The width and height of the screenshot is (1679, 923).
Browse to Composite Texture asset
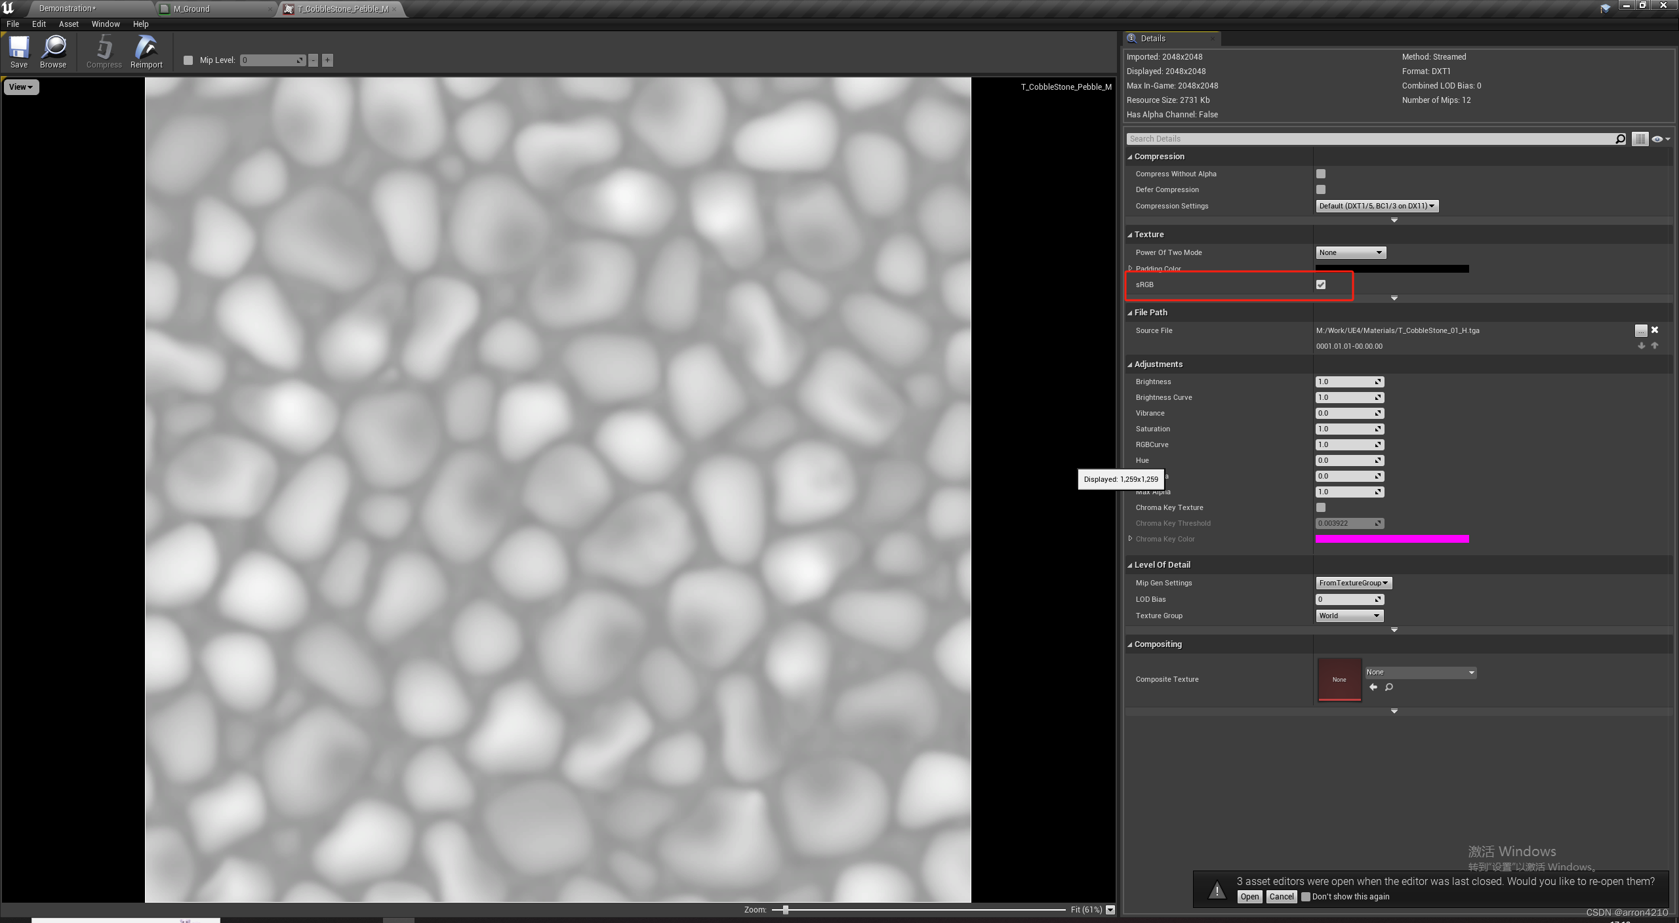[1389, 687]
